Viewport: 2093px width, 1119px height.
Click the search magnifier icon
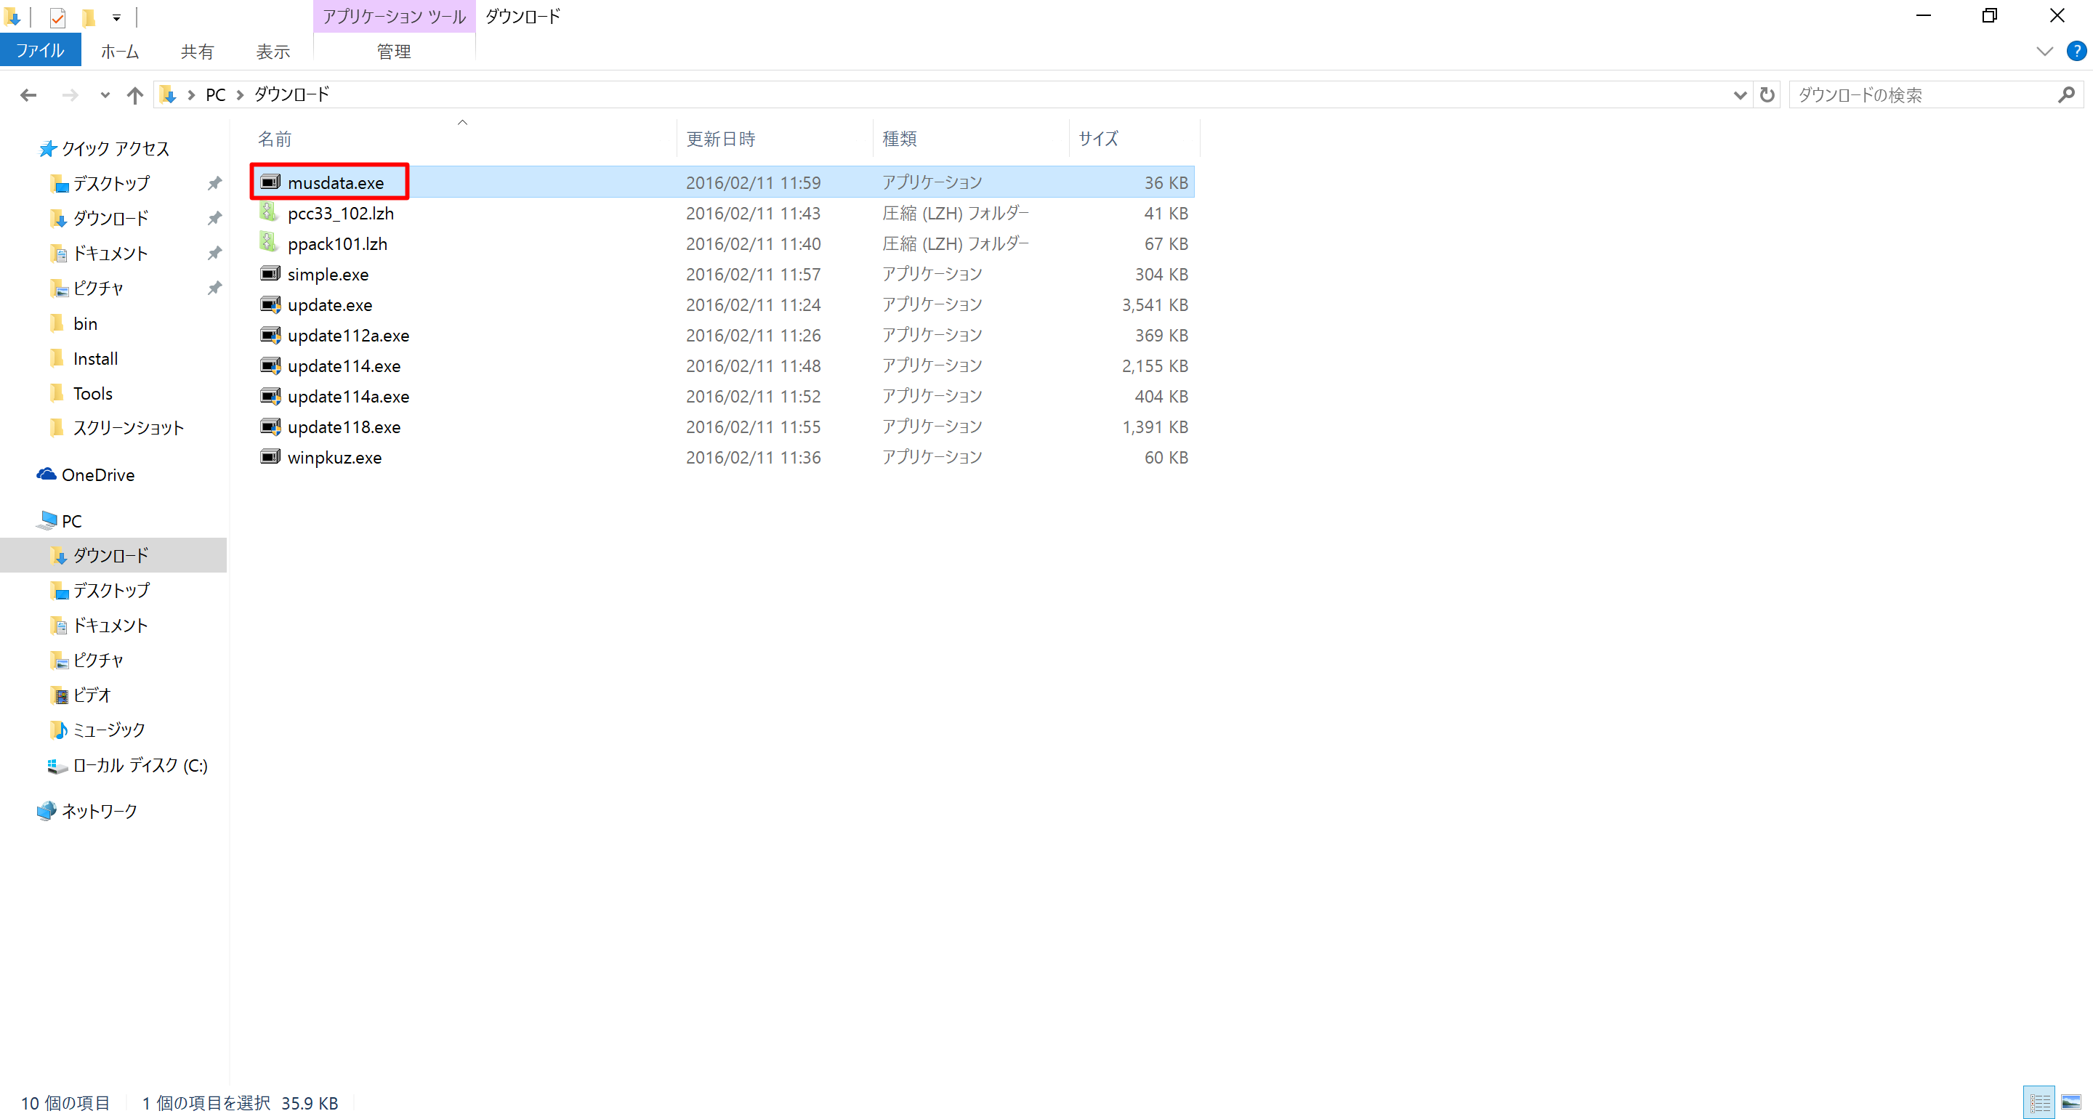[2066, 95]
